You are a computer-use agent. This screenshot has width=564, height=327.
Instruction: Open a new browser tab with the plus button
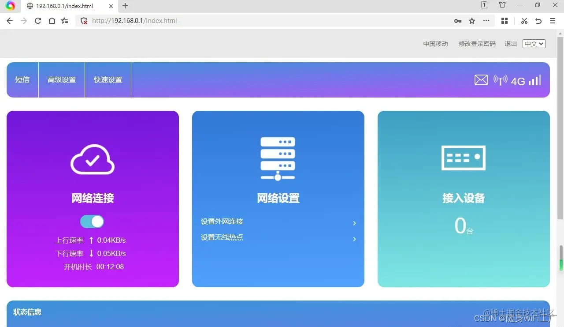tap(125, 6)
